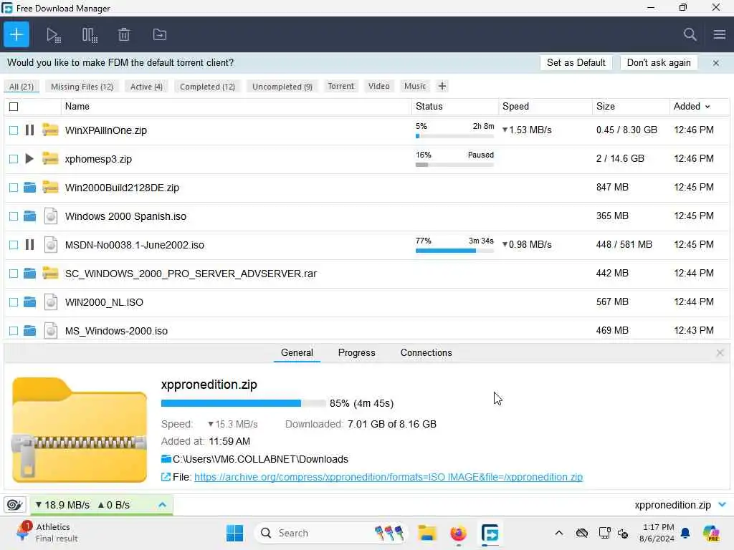The image size is (734, 550).
Task: Expand the speed indicator chevron in status bar
Action: (162, 505)
